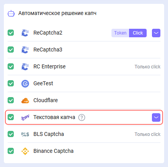The width and height of the screenshot is (168, 167).
Task: Click the robot icon beside the header
Action: click(x=11, y=13)
